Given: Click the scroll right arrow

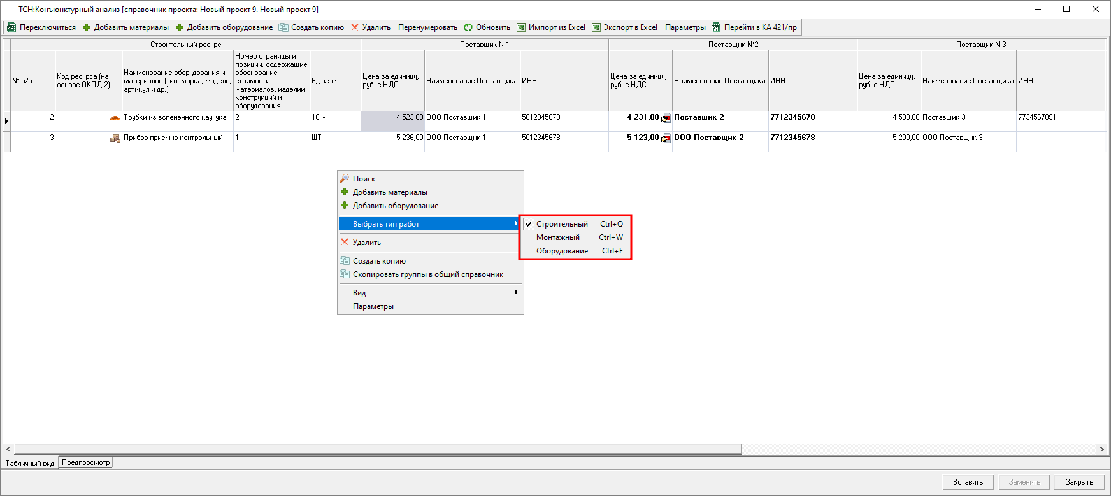Looking at the screenshot, I should point(1101,449).
